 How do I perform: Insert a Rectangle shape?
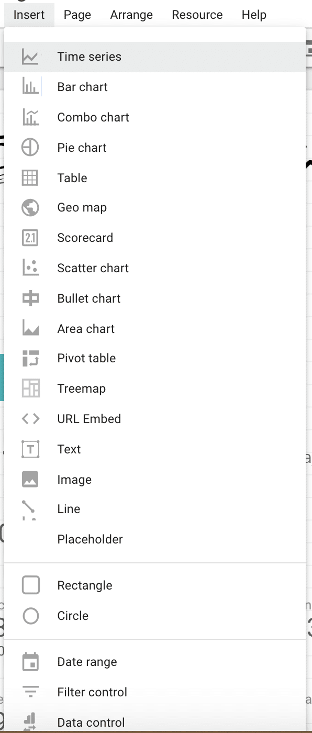155,585
